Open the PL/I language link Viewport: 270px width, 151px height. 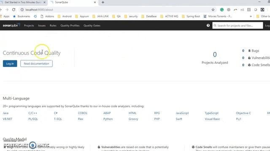[238, 119]
